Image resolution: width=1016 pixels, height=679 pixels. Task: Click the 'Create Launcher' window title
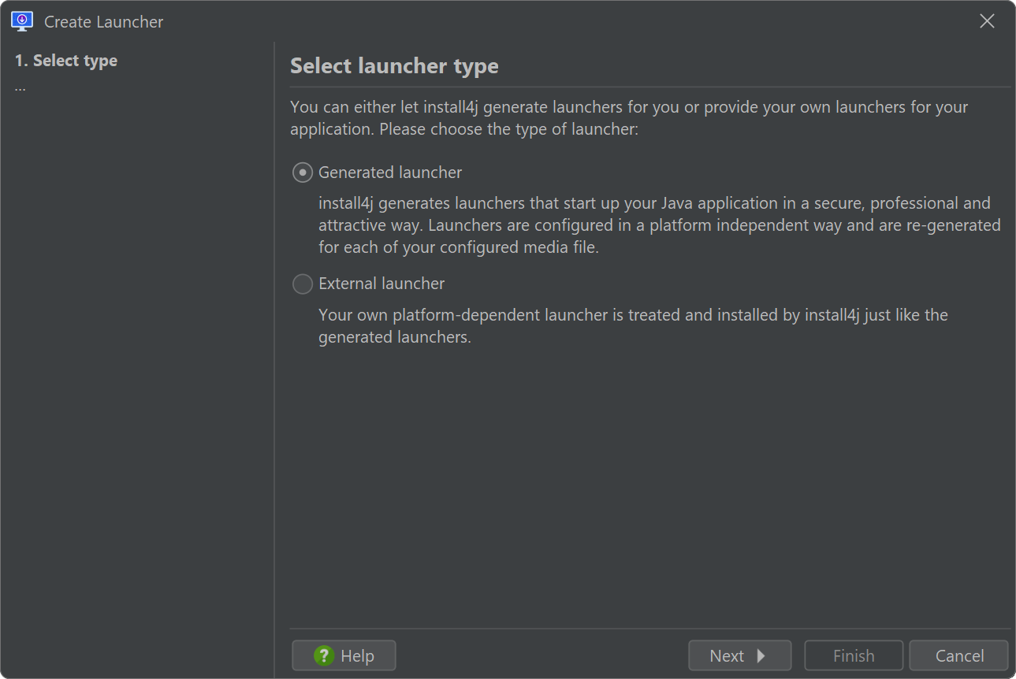104,22
